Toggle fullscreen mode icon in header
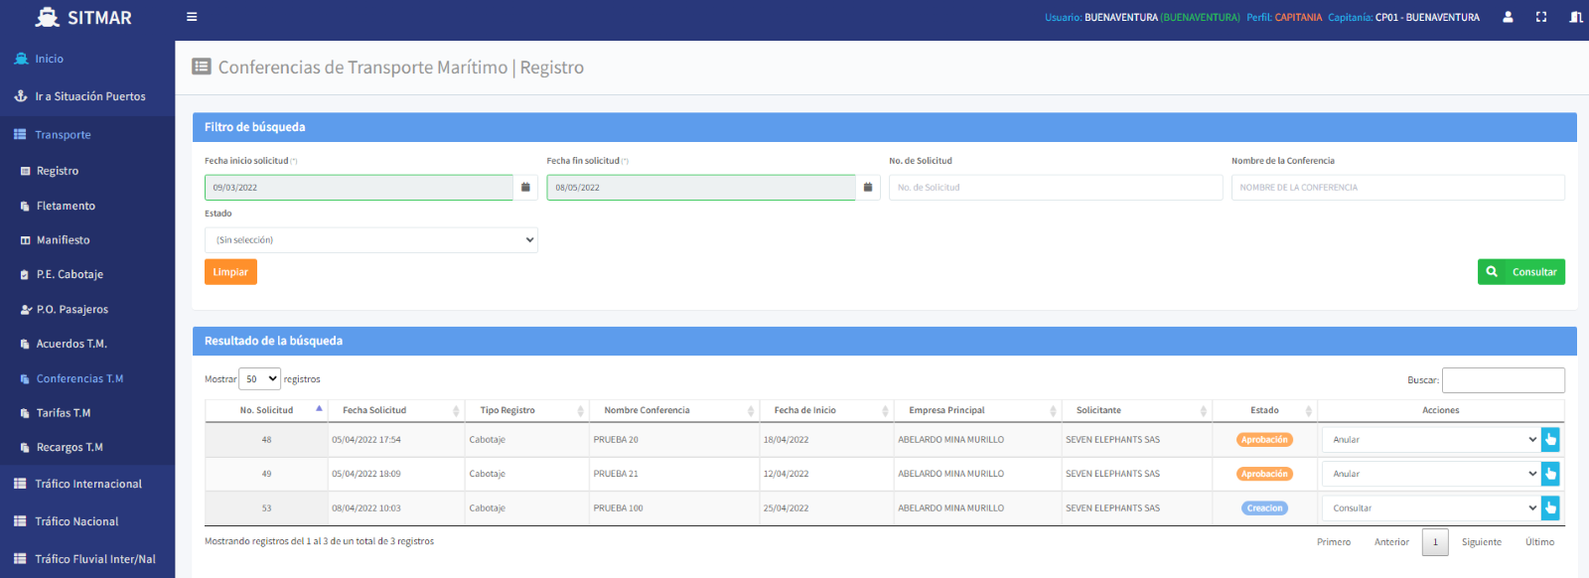1589x578 pixels. pyautogui.click(x=1541, y=17)
